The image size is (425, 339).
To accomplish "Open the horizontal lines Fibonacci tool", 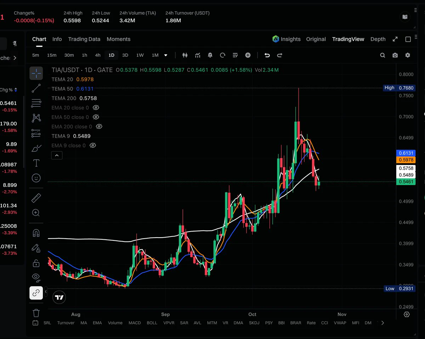I will pos(36,103).
